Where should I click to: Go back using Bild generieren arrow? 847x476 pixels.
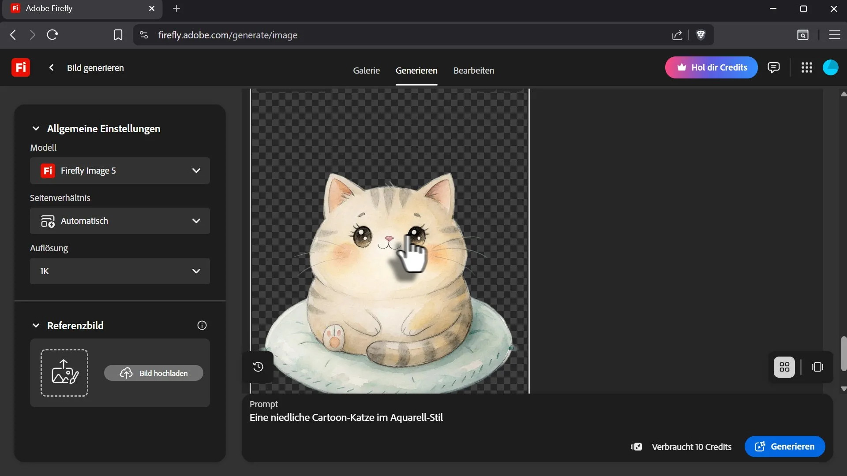52,67
